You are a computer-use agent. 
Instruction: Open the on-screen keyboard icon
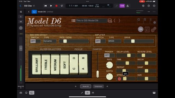tap(154, 93)
